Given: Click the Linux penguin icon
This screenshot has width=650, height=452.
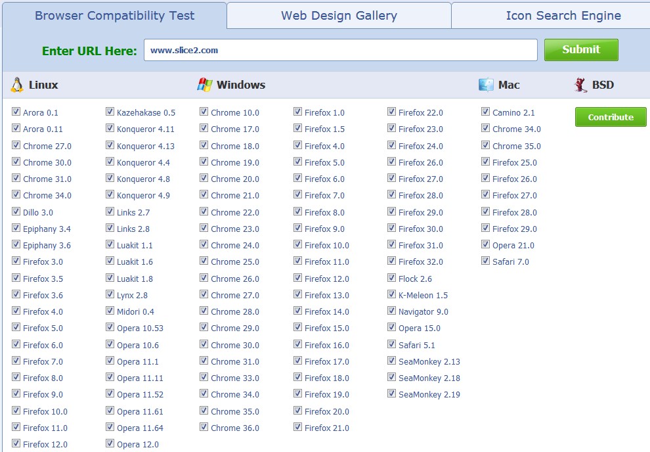Looking at the screenshot, I should tap(17, 85).
